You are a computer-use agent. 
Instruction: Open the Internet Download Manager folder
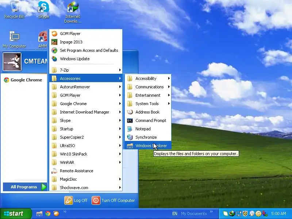point(86,112)
